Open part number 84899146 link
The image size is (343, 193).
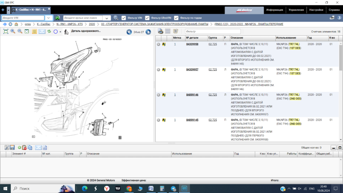point(192,95)
